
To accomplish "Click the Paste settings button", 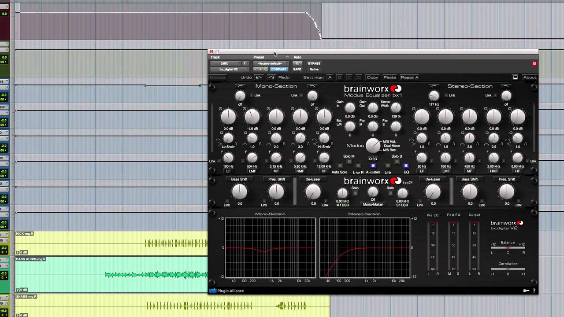I will pyautogui.click(x=390, y=77).
